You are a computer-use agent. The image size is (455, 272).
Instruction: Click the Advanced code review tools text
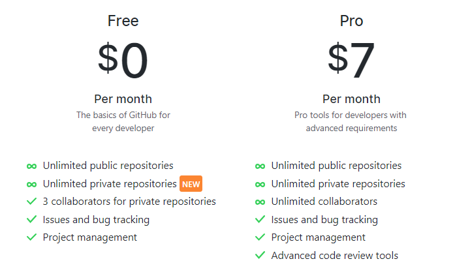click(334, 256)
